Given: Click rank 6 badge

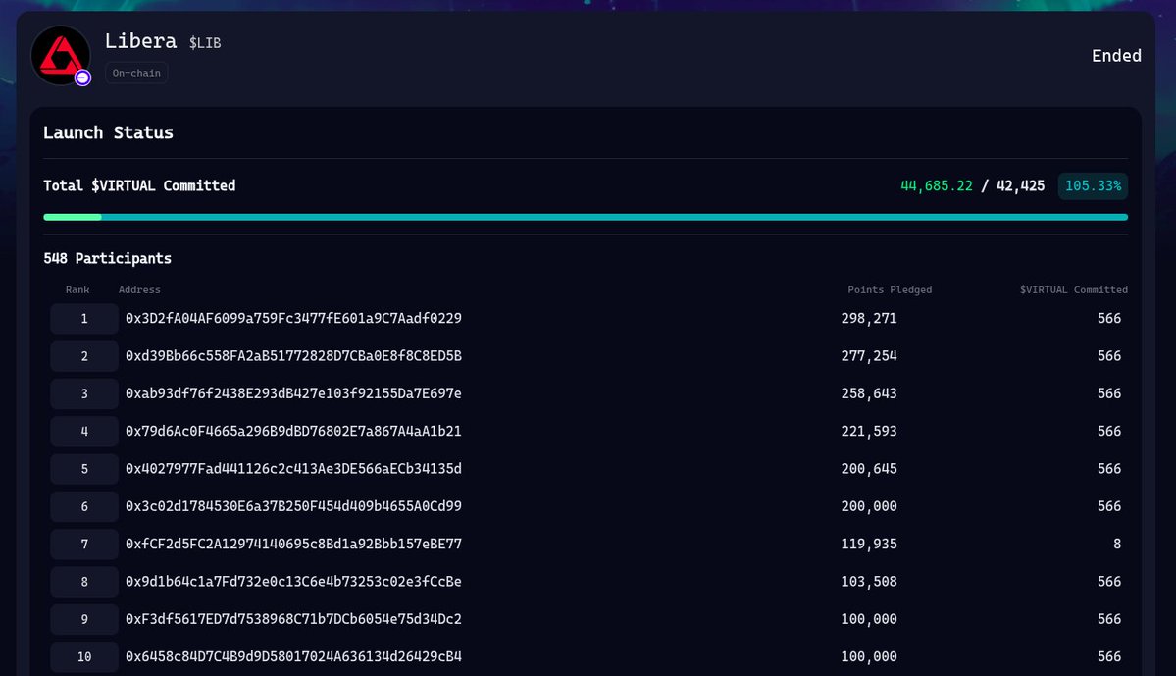Looking at the screenshot, I should (84, 506).
